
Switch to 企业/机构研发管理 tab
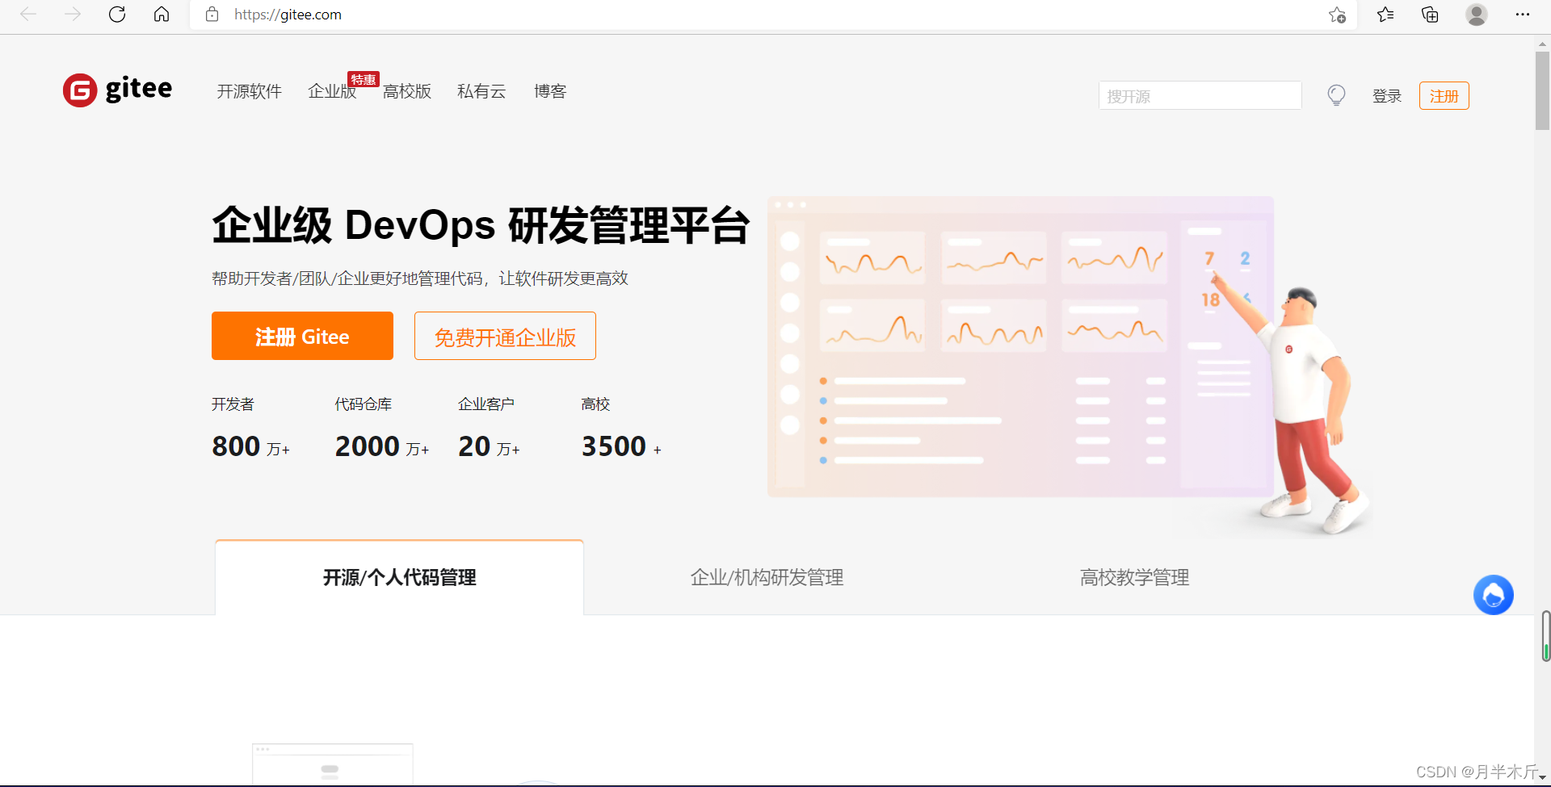coord(767,577)
